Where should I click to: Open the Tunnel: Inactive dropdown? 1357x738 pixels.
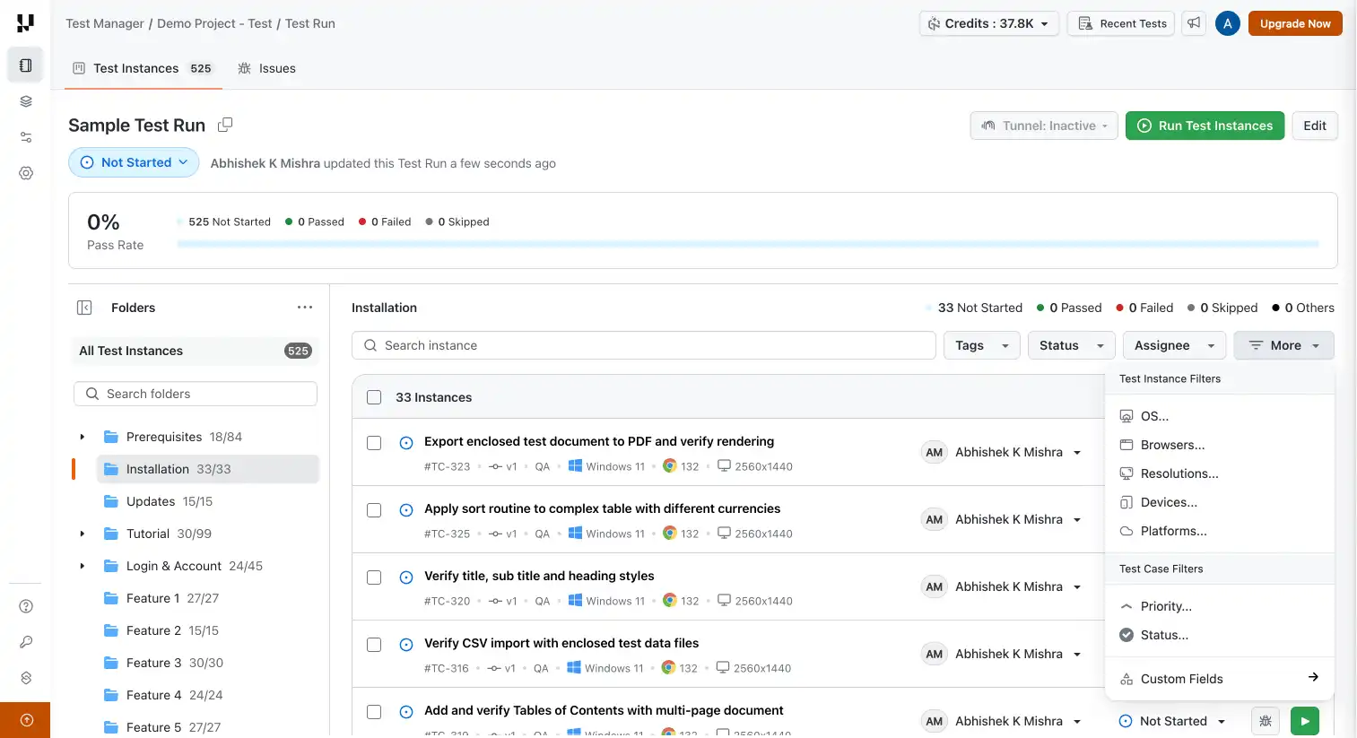pos(1044,126)
